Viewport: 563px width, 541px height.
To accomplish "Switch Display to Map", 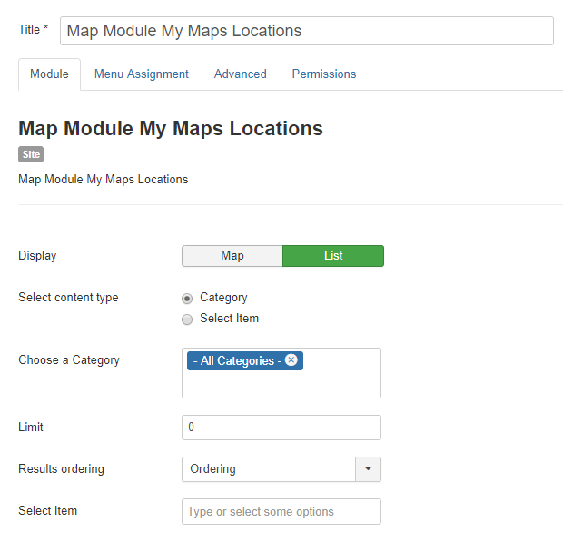I will click(232, 256).
